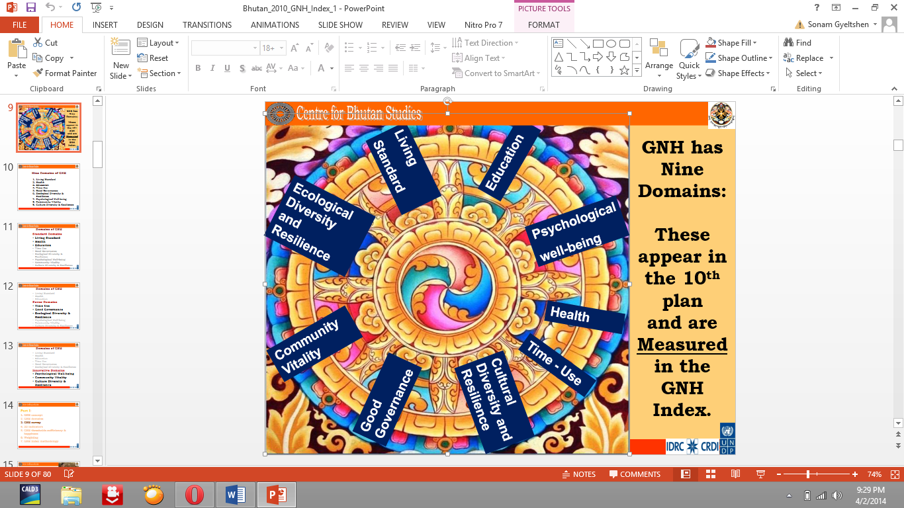The height and width of the screenshot is (508, 904).
Task: Open the Shape Effects dropdown
Action: [738, 73]
